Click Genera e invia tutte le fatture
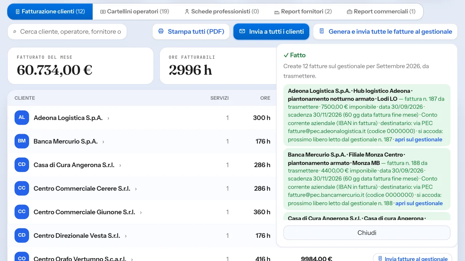This screenshot has width=465, height=261. [385, 32]
